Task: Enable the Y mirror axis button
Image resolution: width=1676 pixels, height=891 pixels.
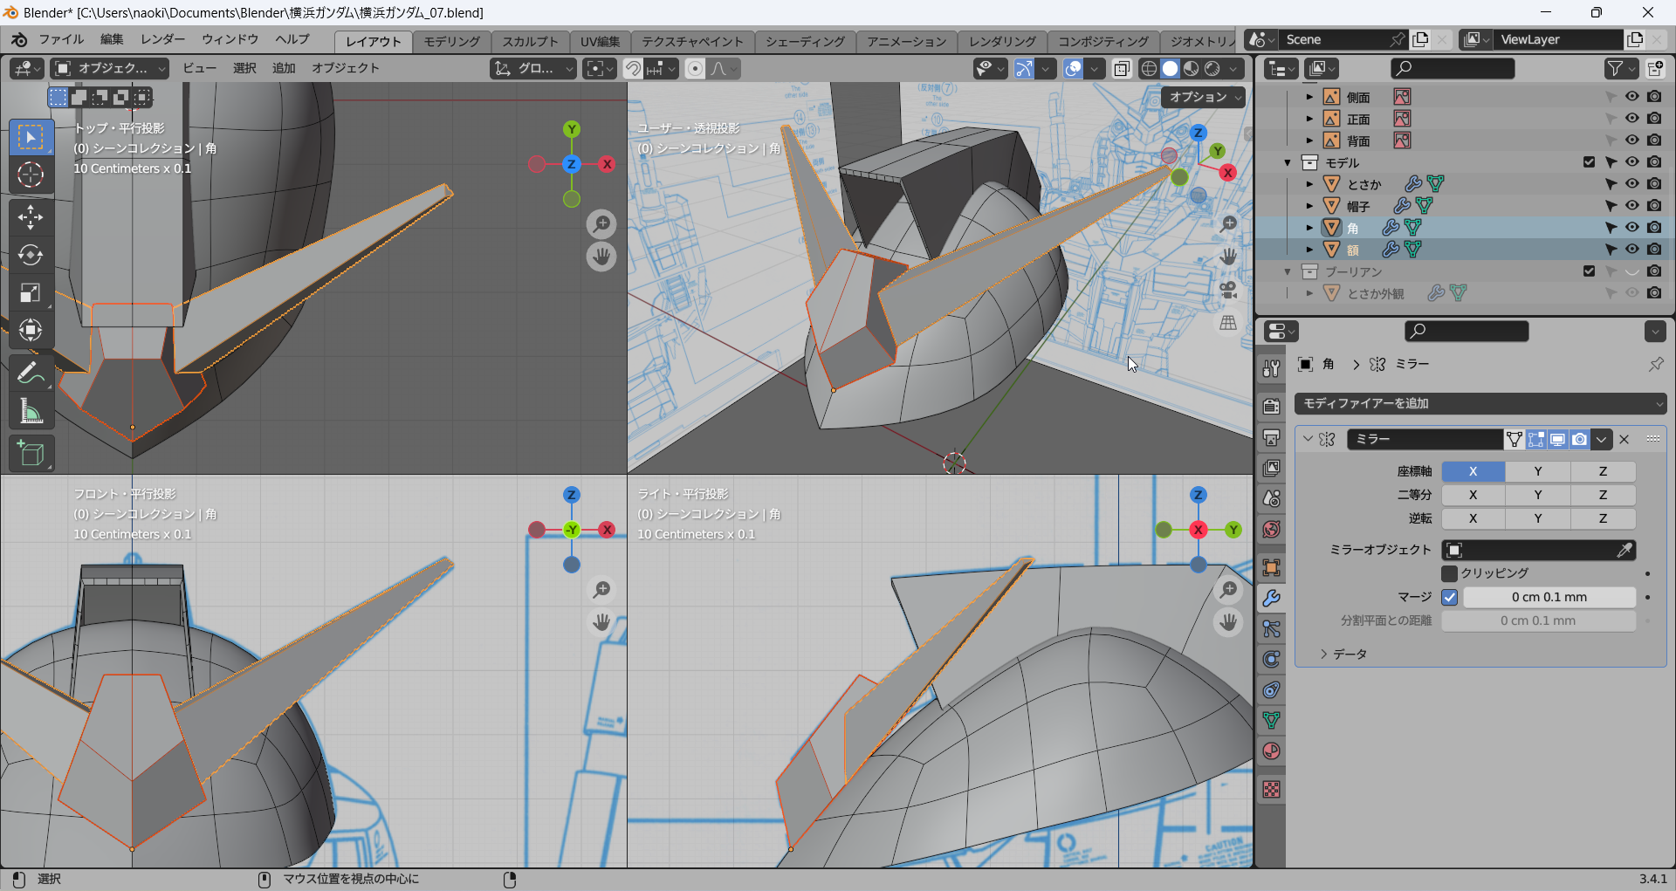Action: 1537,471
